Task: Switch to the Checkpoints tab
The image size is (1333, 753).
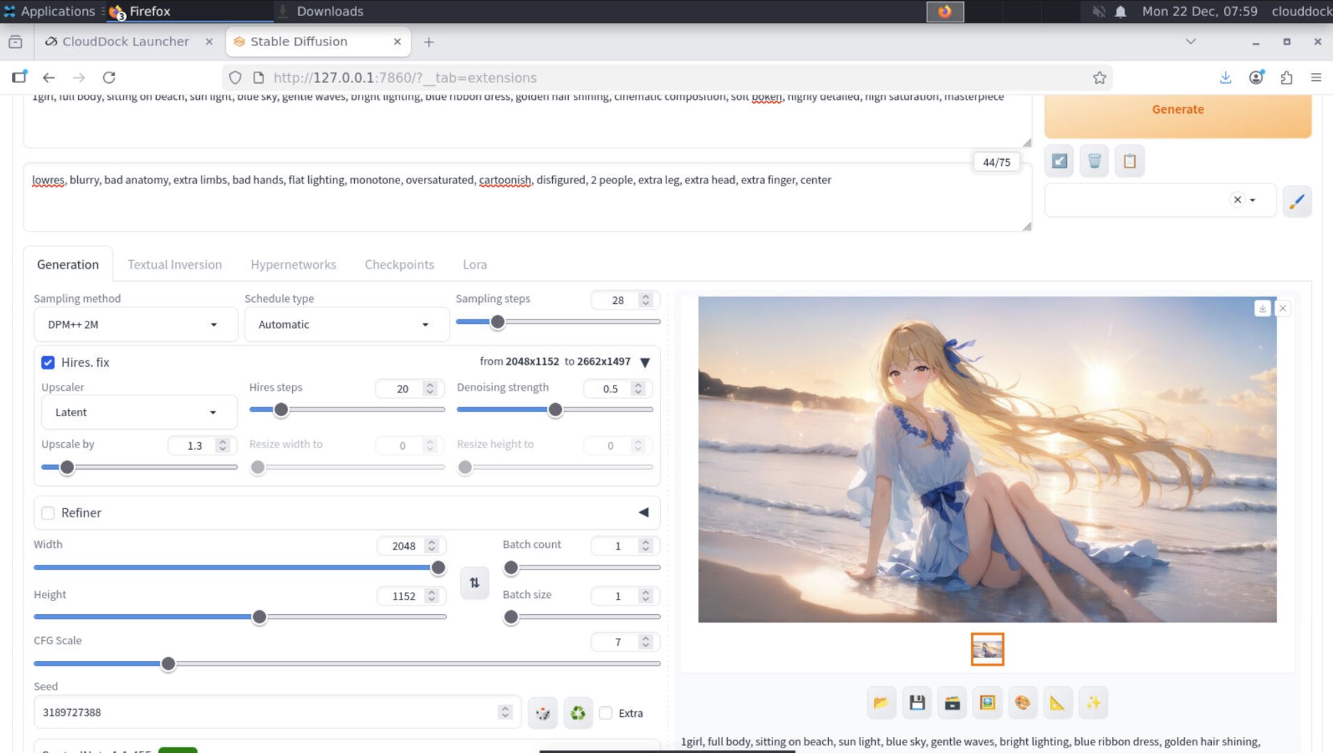Action: (399, 264)
